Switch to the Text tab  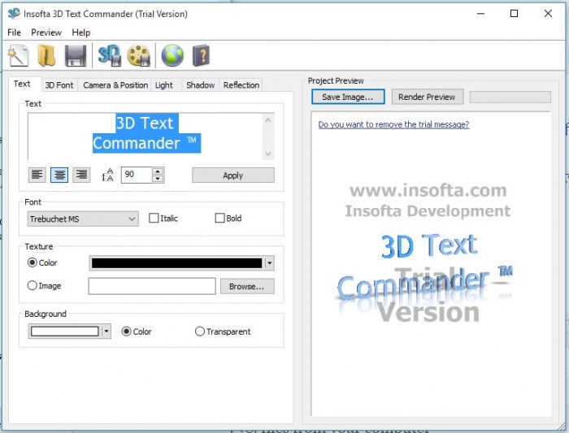point(22,84)
